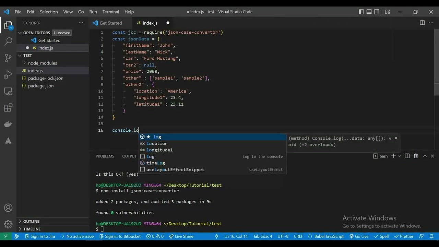This screenshot has height=247, width=439.
Task: Click Sign in to Bitbucket status item
Action: click(120, 236)
